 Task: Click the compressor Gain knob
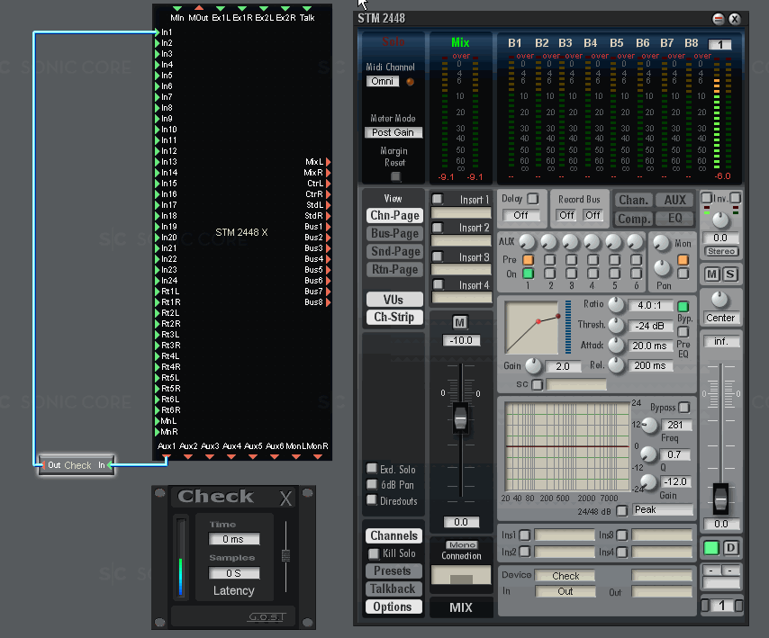click(534, 365)
